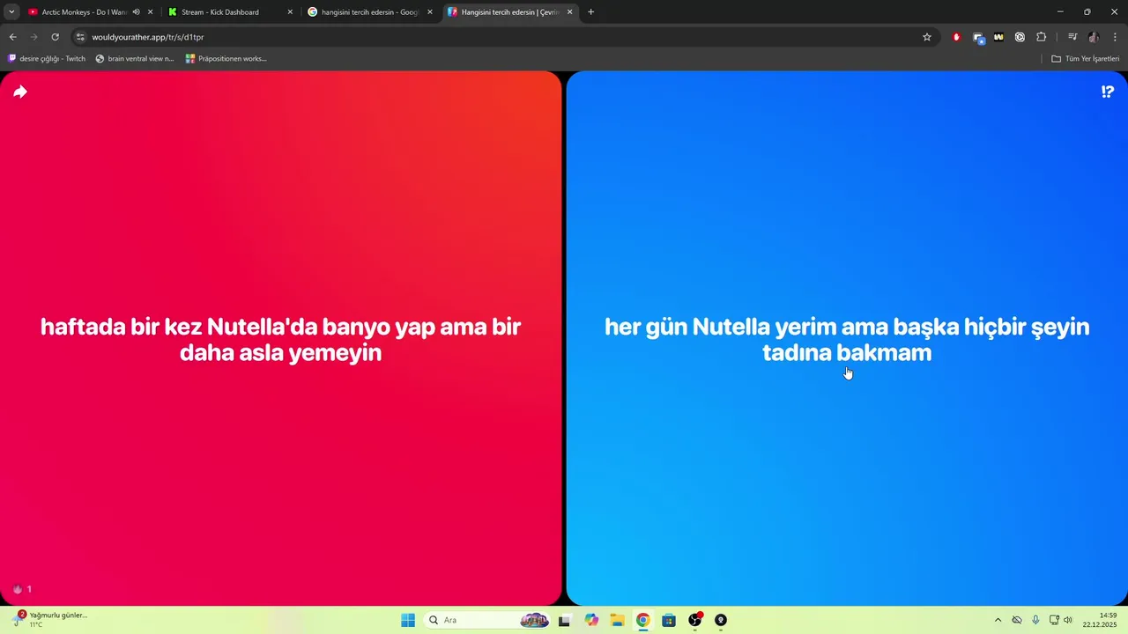Expand hidden system tray icons chevron
1128x634 pixels.
(998, 620)
